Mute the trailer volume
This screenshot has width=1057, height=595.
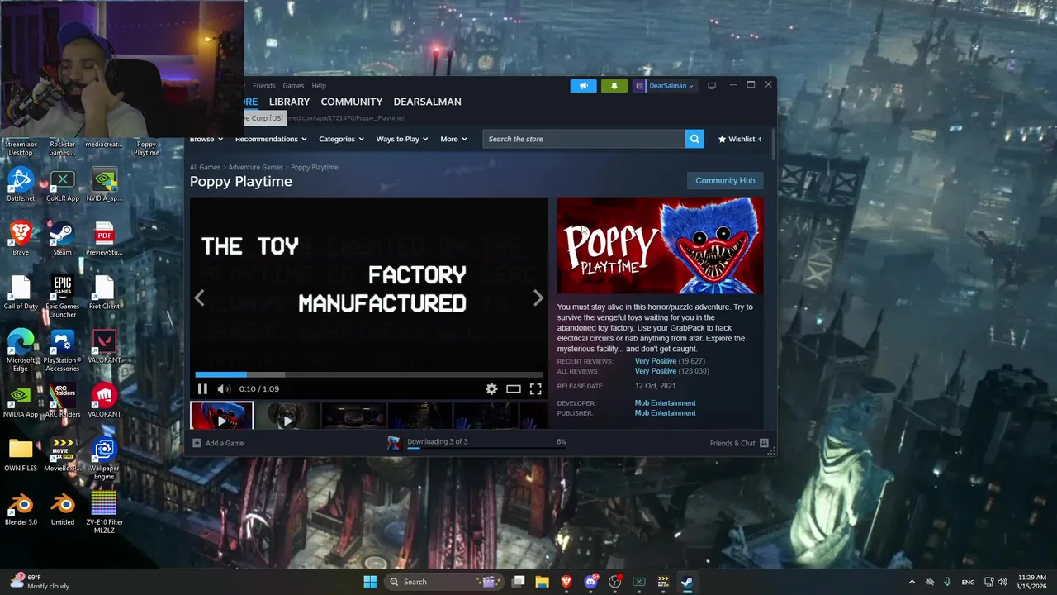point(224,389)
